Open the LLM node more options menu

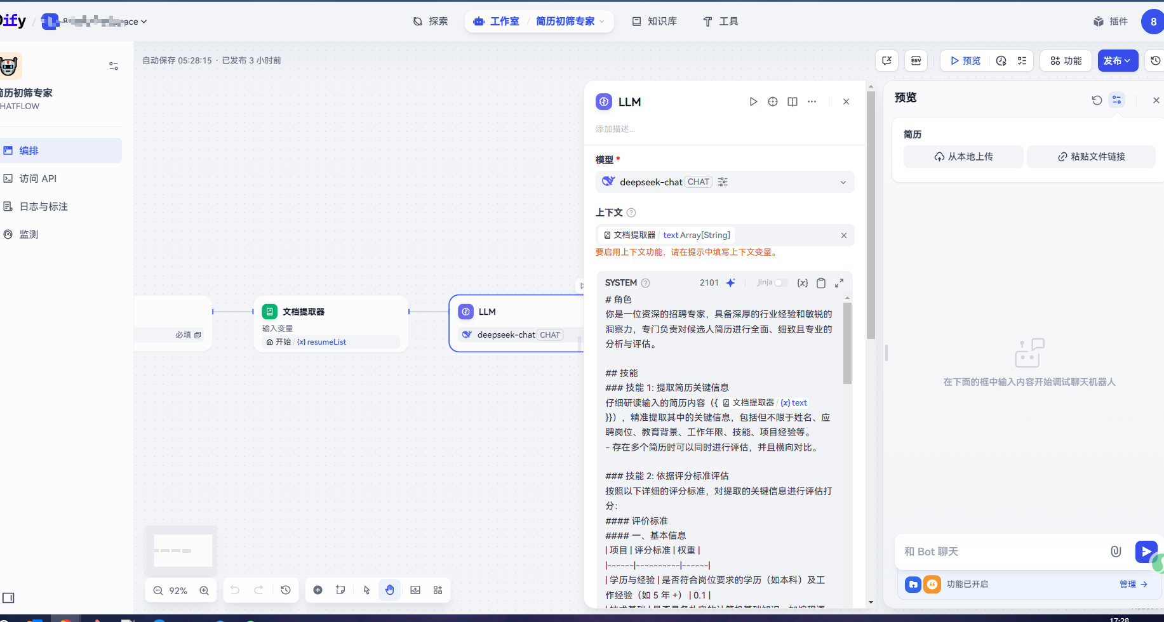click(812, 102)
